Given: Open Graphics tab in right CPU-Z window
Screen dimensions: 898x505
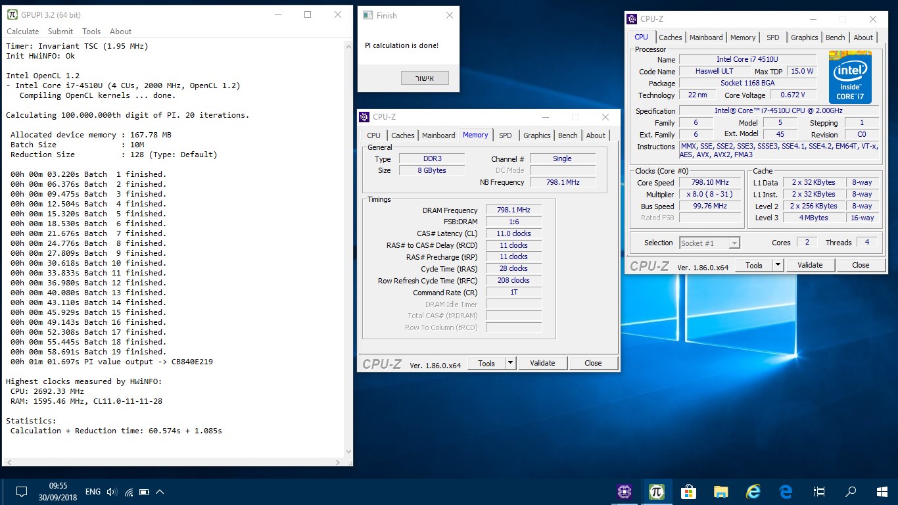Looking at the screenshot, I should pos(805,37).
